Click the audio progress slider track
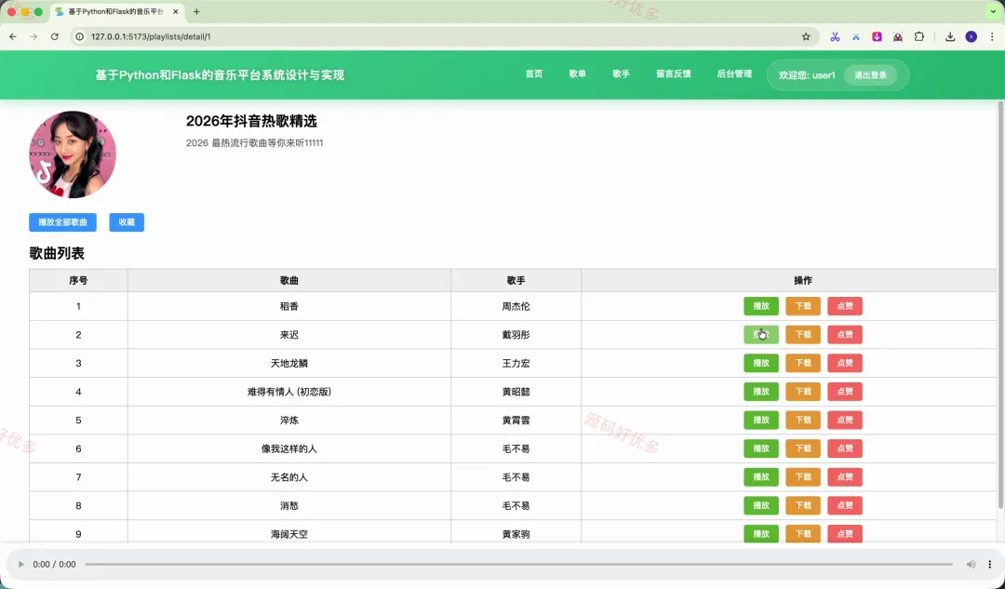The image size is (1005, 589). 518,565
